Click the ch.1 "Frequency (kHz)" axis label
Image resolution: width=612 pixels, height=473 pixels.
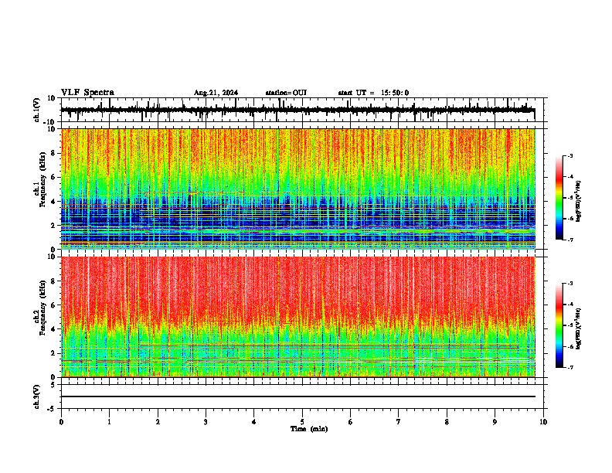tap(42, 180)
